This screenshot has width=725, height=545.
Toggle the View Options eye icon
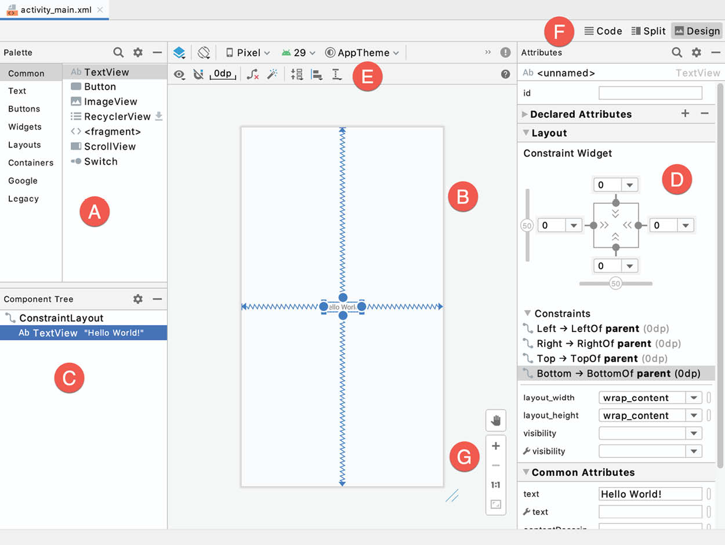pyautogui.click(x=179, y=74)
